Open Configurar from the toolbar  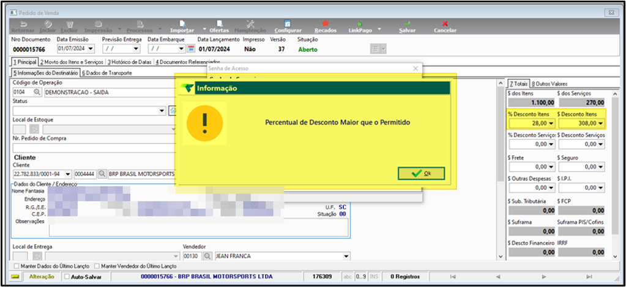(288, 27)
